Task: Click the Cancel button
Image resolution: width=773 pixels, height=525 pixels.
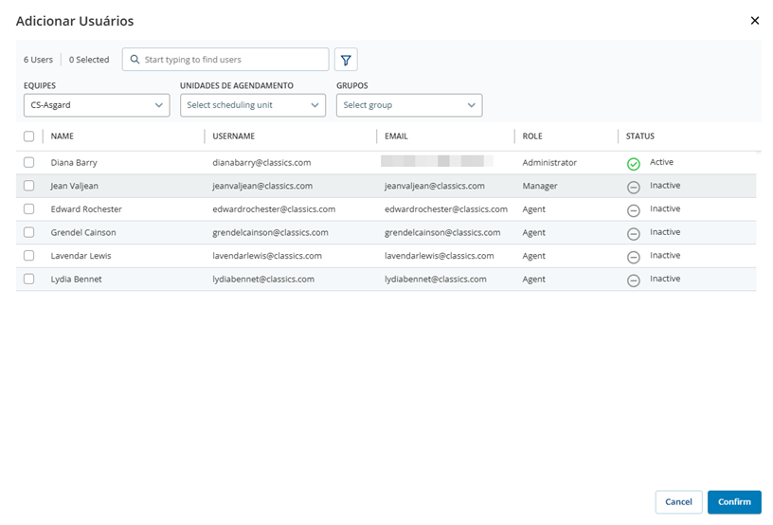Action: [678, 502]
